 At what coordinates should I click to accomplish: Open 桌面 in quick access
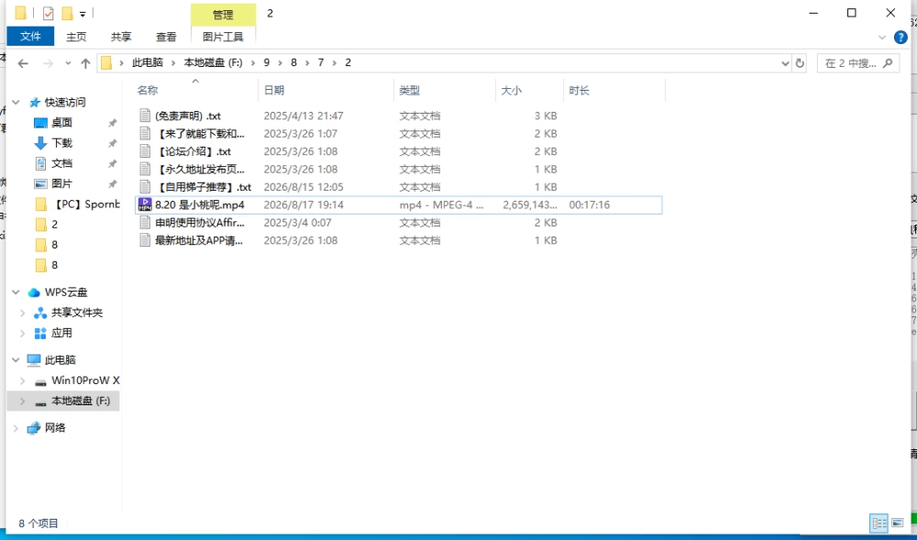(x=61, y=123)
